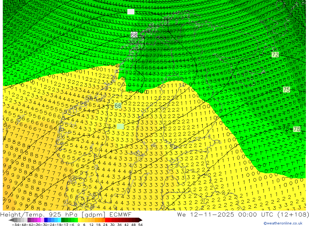
Task: Click the left gray arrow of color scale
Action: [x=11, y=220]
